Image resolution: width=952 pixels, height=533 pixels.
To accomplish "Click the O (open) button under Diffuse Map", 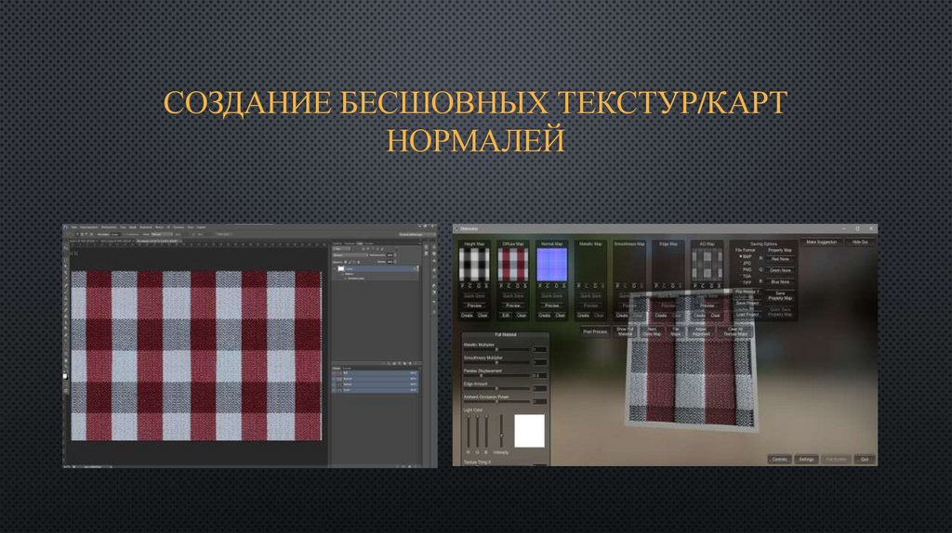I will pos(517,286).
